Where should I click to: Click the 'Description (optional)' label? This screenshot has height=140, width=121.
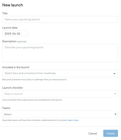[14, 41]
